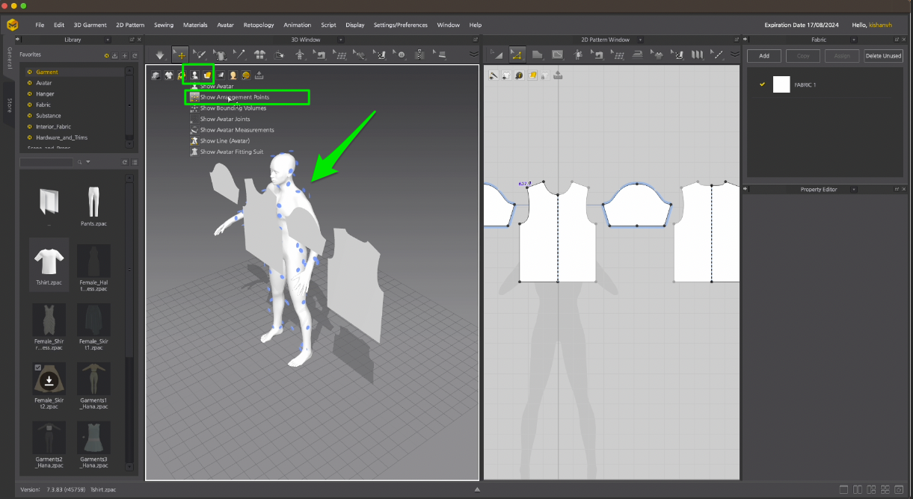Expand the bottom panel with up arrow
Screen dimensions: 913x499
(x=477, y=490)
